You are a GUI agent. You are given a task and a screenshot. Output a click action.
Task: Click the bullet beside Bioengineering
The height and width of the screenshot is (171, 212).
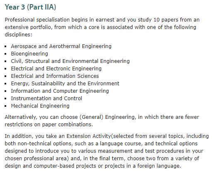5,54
